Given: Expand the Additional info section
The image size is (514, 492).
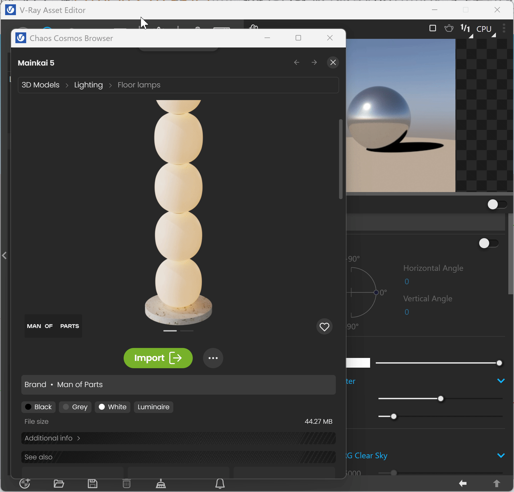Looking at the screenshot, I should (178, 438).
